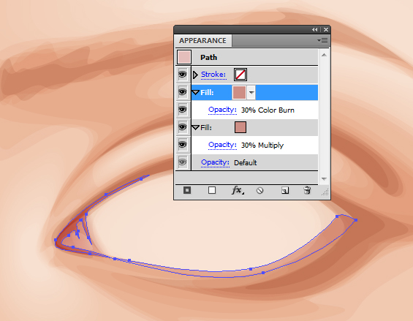Open the fill color swatch dropdown arrow

tap(251, 93)
